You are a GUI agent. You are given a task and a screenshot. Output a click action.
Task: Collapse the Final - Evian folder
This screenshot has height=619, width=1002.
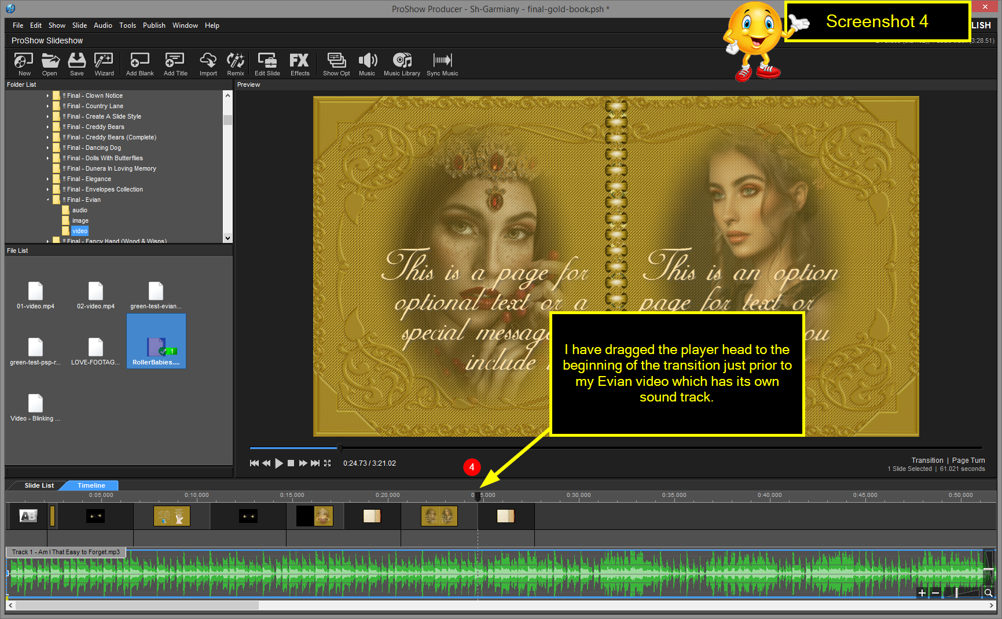click(48, 200)
